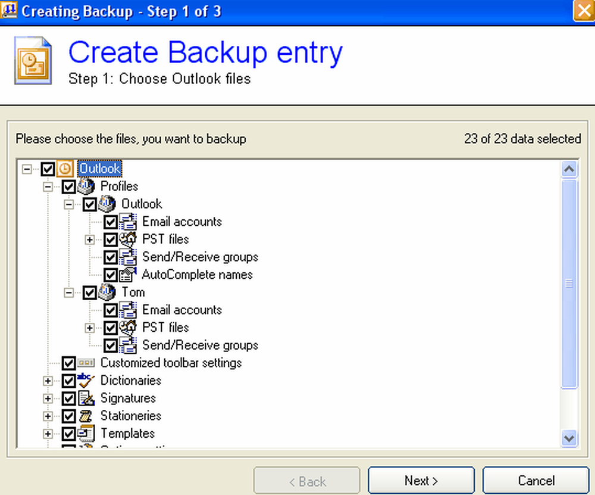Close the Creating Backup dialog
The width and height of the screenshot is (595, 495).
[x=584, y=10]
